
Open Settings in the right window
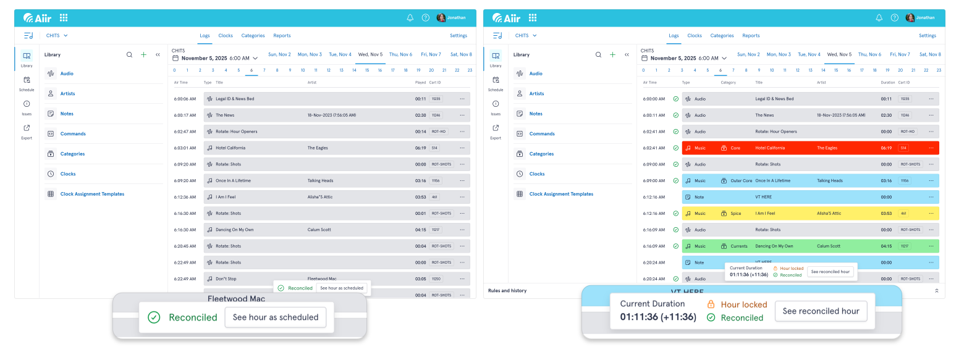[927, 36]
